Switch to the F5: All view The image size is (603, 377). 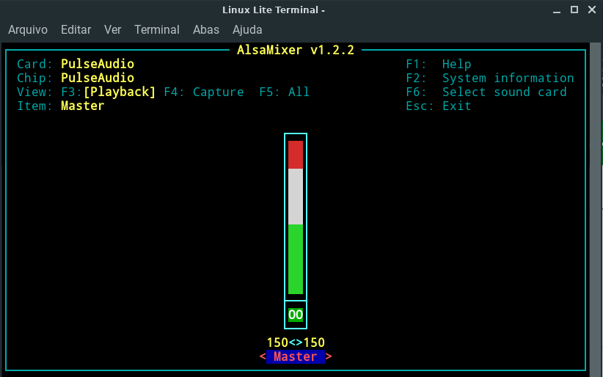(x=284, y=92)
